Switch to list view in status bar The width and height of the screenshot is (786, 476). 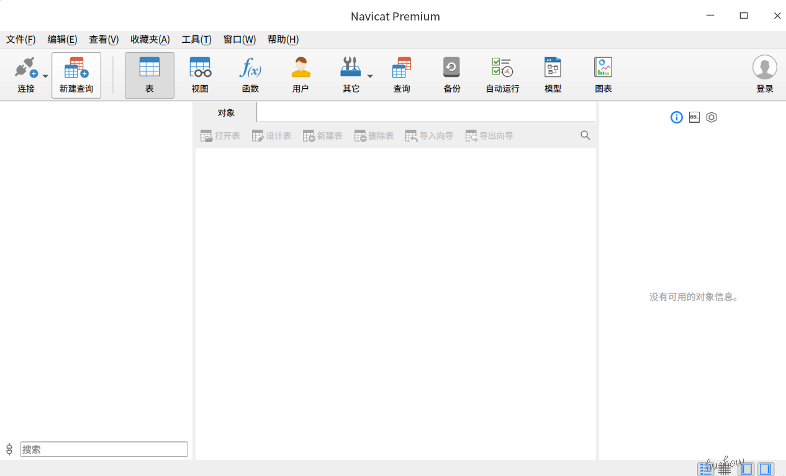click(705, 469)
